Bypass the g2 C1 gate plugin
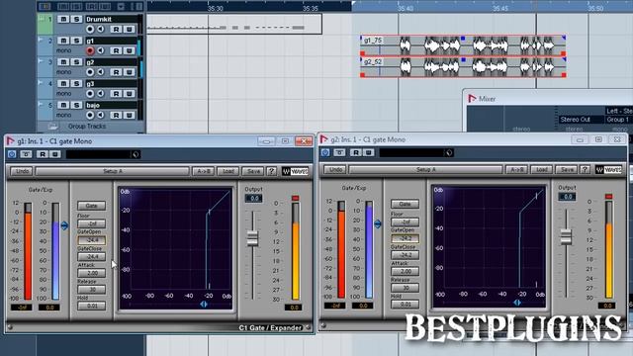This screenshot has width=633, height=356. point(325,152)
